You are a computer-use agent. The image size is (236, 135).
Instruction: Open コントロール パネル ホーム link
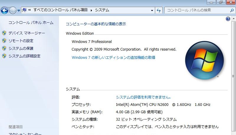[x=31, y=23]
